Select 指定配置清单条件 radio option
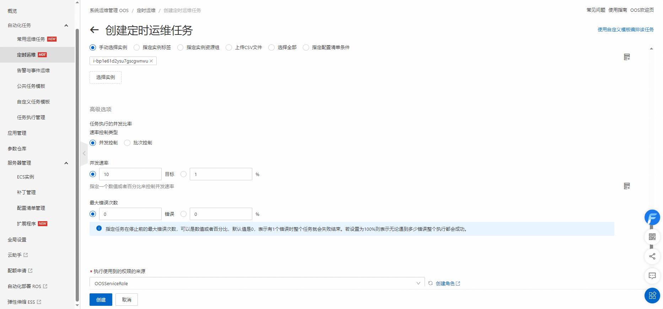 pyautogui.click(x=306, y=47)
